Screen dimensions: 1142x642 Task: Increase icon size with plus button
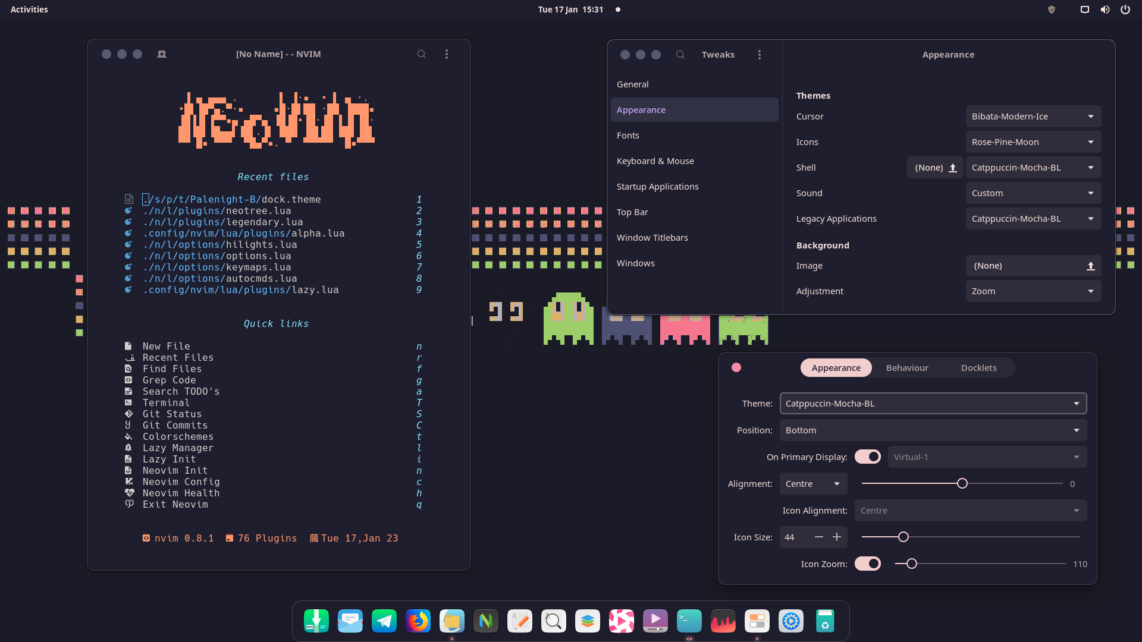pyautogui.click(x=837, y=537)
